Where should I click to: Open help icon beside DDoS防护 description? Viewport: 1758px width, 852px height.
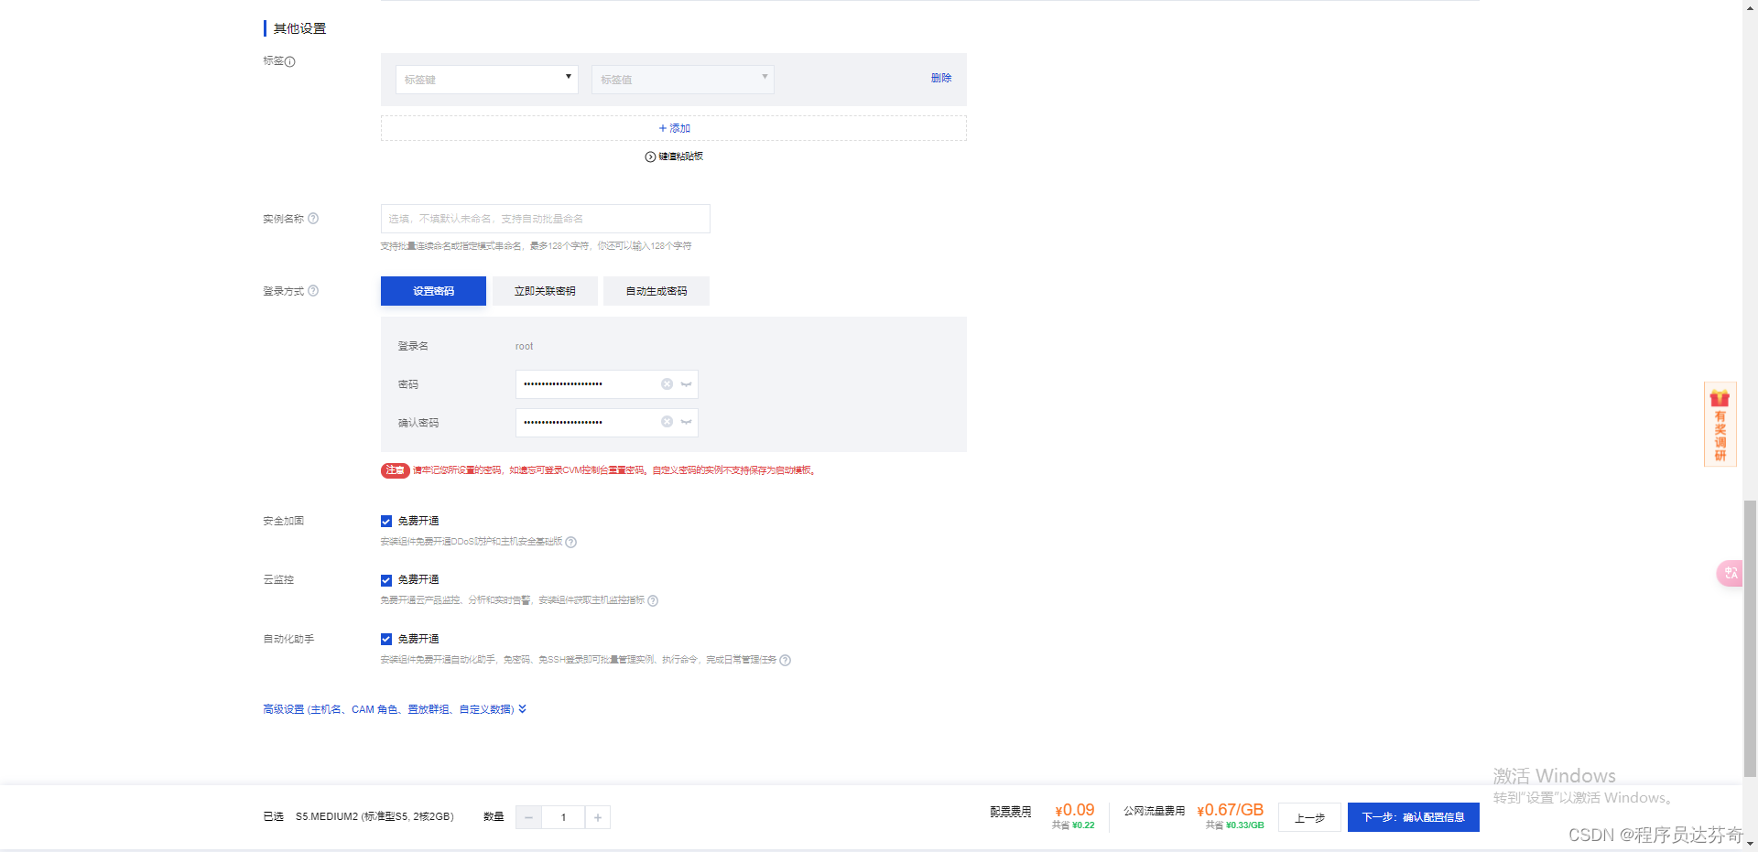(x=571, y=542)
